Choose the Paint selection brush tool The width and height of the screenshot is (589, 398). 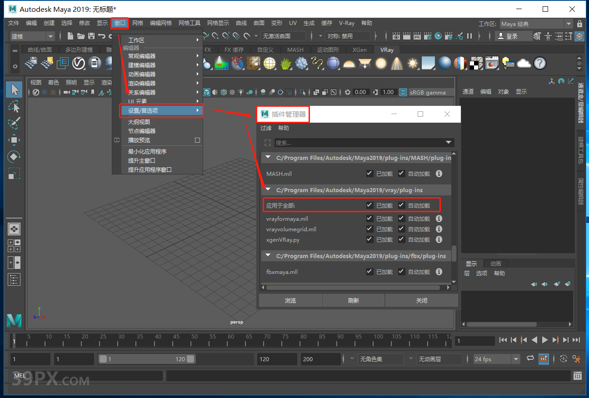click(14, 123)
